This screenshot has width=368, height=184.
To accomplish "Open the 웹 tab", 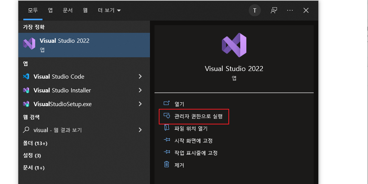I will (85, 10).
